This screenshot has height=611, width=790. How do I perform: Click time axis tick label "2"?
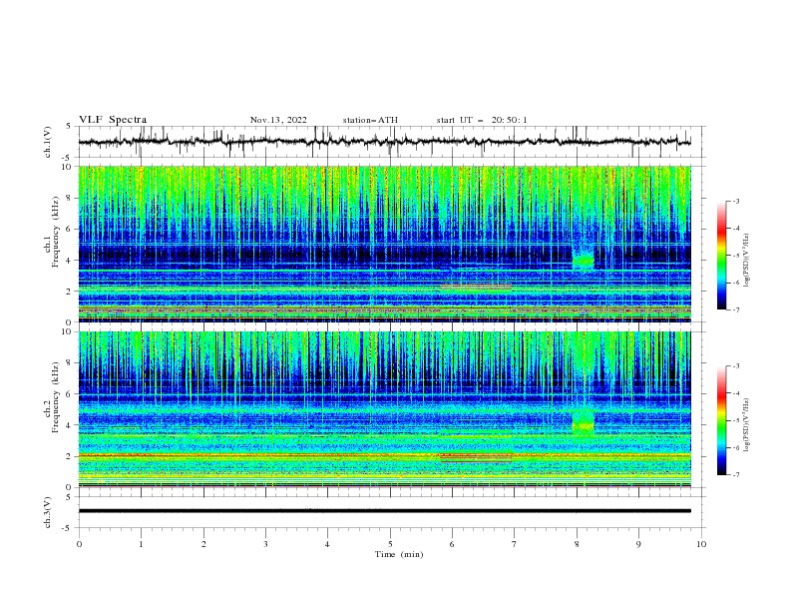(x=203, y=544)
